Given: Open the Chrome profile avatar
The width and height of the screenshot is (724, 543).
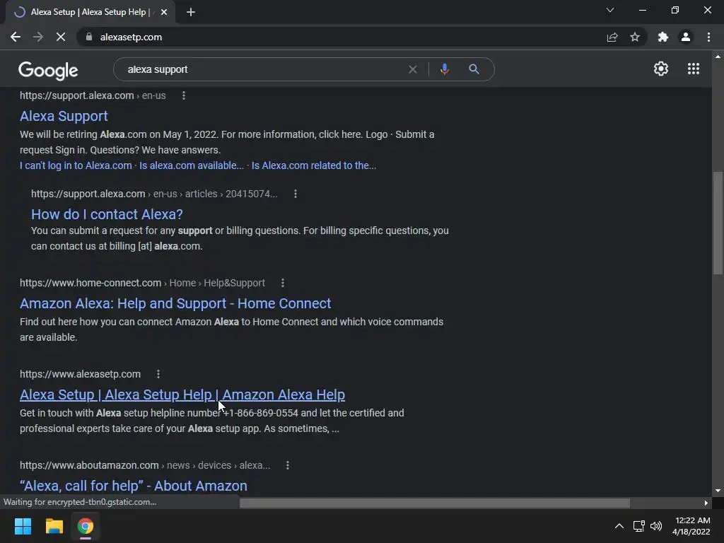Looking at the screenshot, I should (x=686, y=37).
